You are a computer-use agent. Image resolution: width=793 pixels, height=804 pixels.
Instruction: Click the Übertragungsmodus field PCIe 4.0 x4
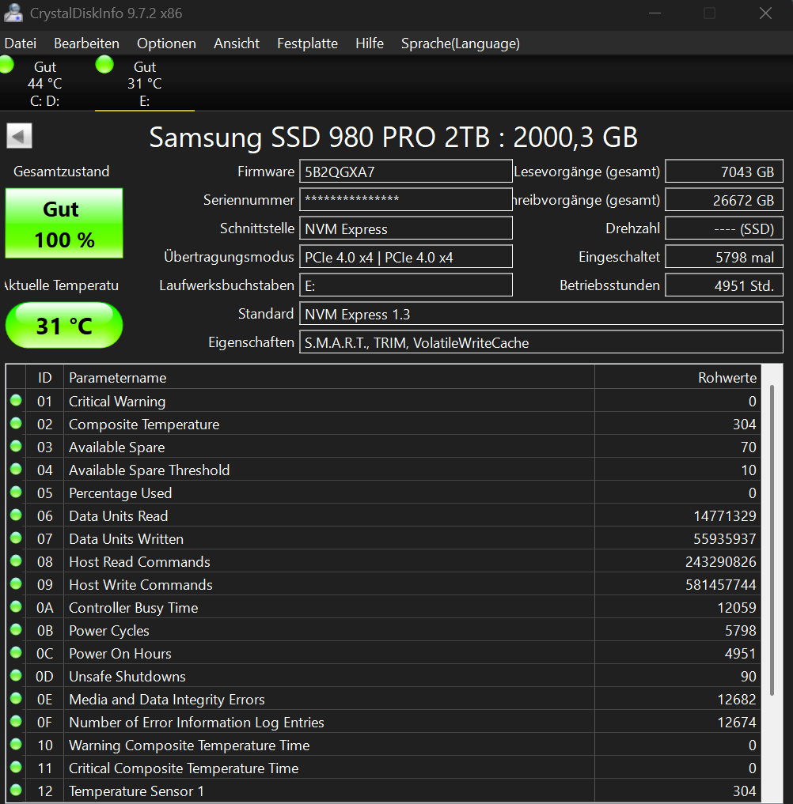(406, 257)
